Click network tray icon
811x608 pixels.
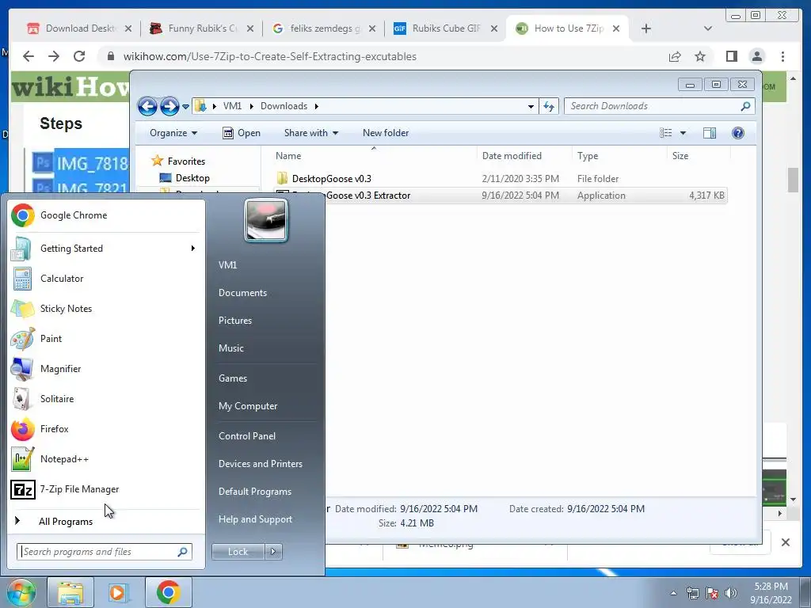[692, 593]
